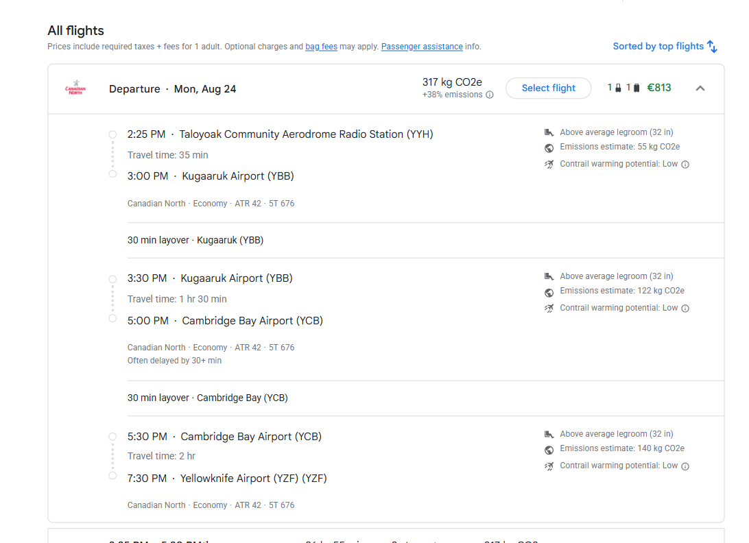This screenshot has width=749, height=543.
Task: Click Travel time: 2 hr
Action: 161,456
